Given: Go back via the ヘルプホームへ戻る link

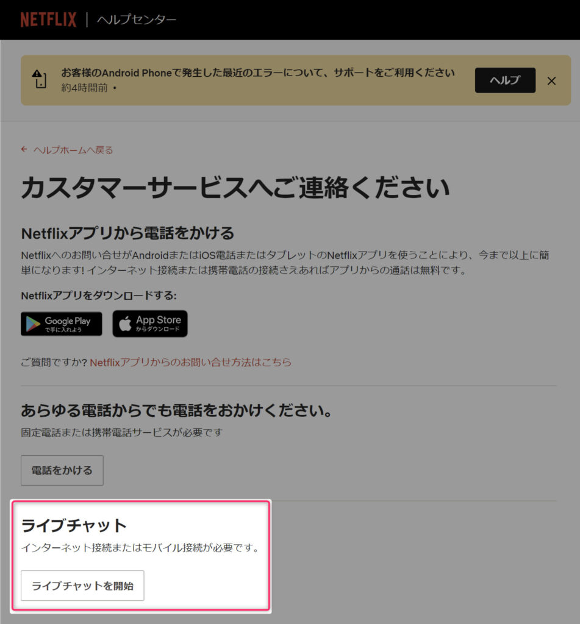Looking at the screenshot, I should point(73,150).
